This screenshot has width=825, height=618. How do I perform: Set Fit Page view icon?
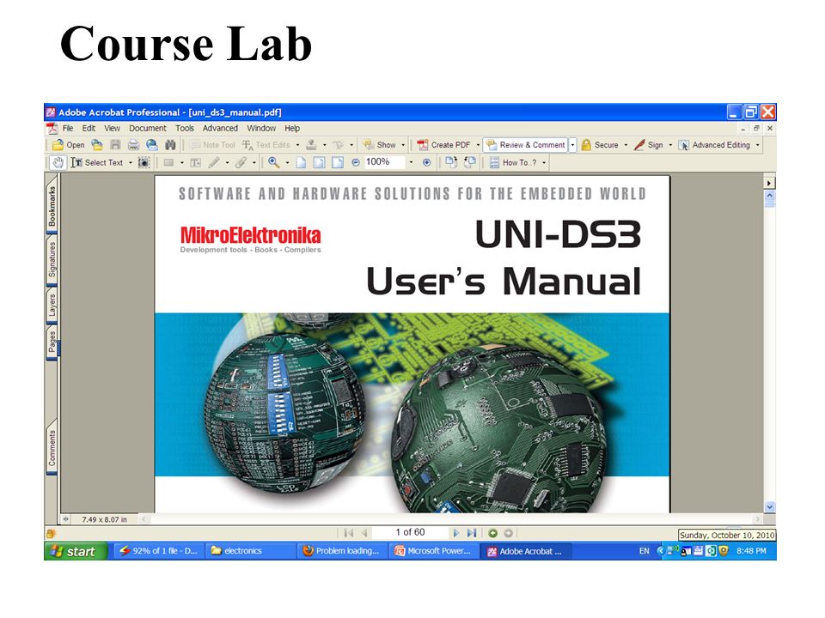coord(320,163)
